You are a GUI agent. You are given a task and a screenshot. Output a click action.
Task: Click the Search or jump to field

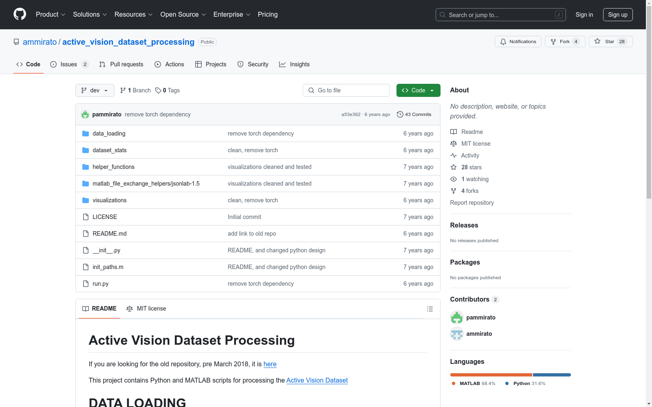click(x=501, y=15)
